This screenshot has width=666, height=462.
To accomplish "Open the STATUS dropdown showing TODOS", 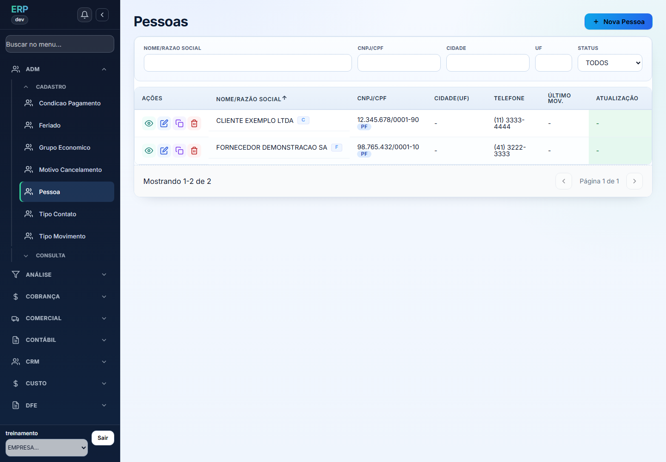I will pyautogui.click(x=610, y=63).
